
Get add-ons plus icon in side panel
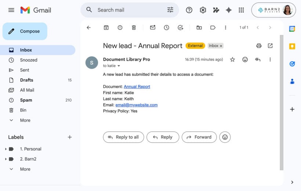(292, 109)
